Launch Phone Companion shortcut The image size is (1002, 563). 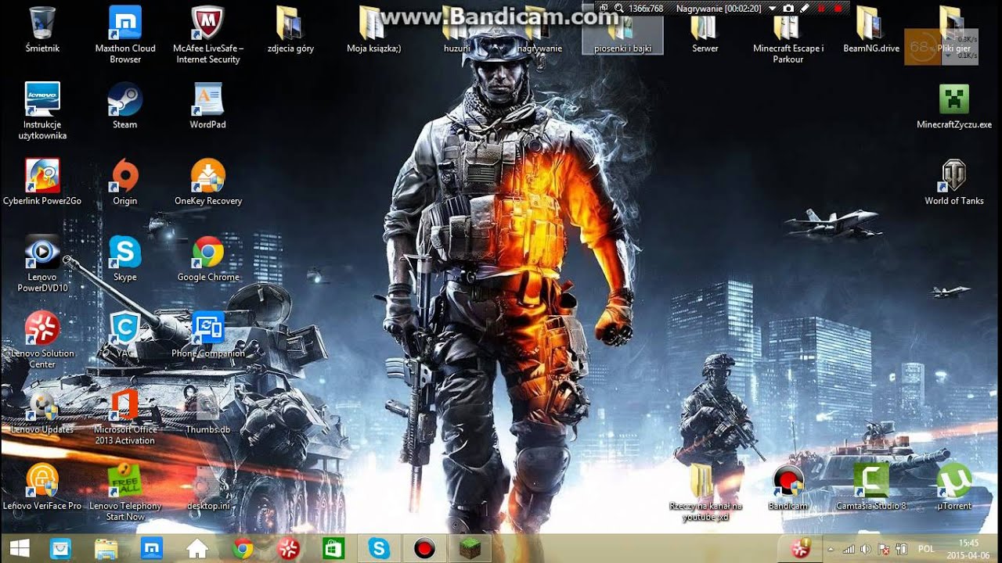[x=208, y=335]
